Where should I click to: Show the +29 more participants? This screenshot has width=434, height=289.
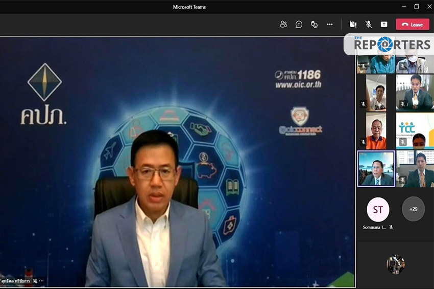click(x=413, y=209)
